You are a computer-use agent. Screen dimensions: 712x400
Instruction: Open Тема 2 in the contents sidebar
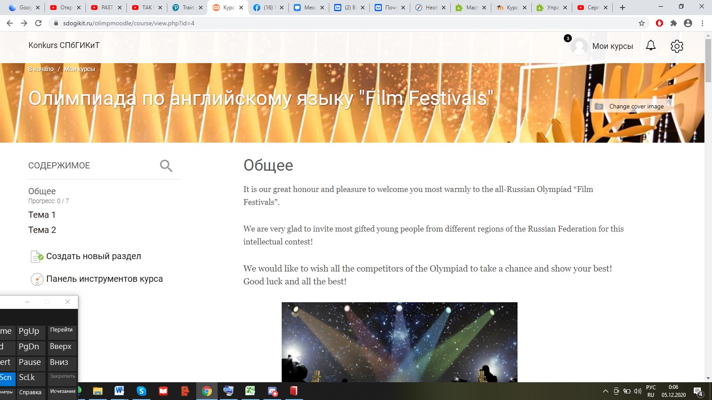coord(42,230)
